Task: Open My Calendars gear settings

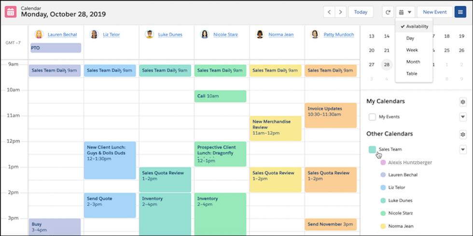Action: coord(463,102)
